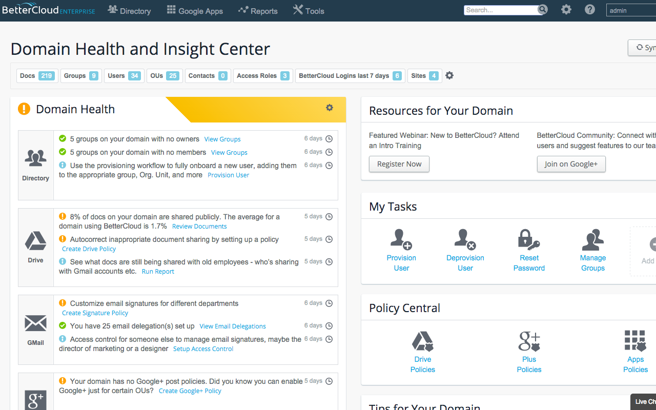656x410 pixels.
Task: Open the help question mark icon
Action: click(590, 10)
